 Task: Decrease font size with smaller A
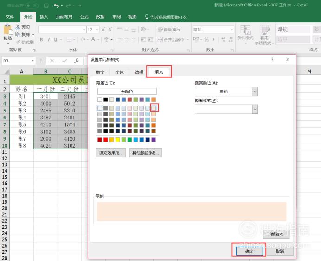click(x=110, y=30)
